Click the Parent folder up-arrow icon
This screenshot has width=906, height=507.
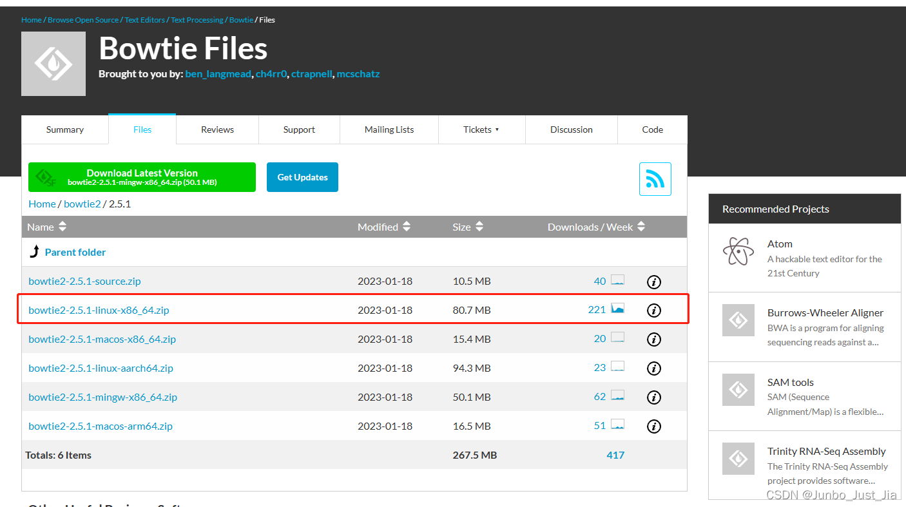coord(34,251)
